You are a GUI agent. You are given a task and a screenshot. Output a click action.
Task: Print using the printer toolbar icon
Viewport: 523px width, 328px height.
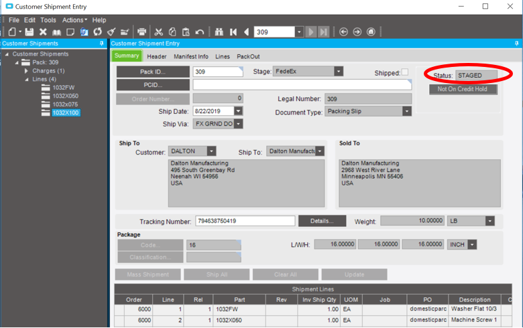[x=141, y=32]
